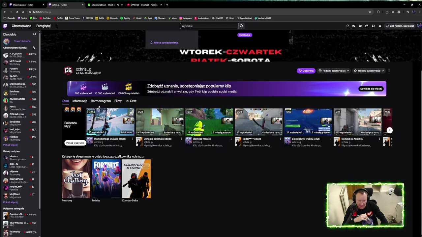Viewport: 422px width, 237px height.
Task: Click Dowiedz się więcej button
Action: click(x=371, y=89)
